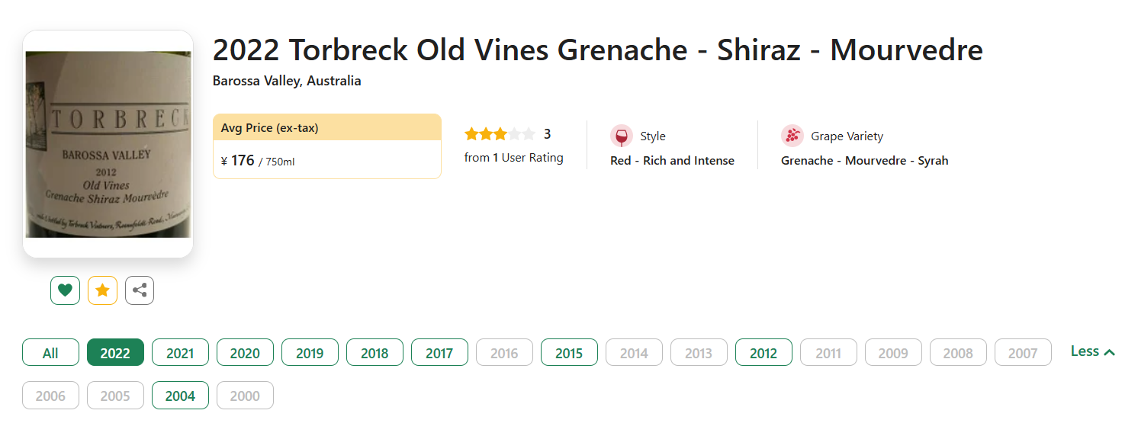Click the three-star user rating stars
This screenshot has height=436, width=1138.
coord(500,134)
